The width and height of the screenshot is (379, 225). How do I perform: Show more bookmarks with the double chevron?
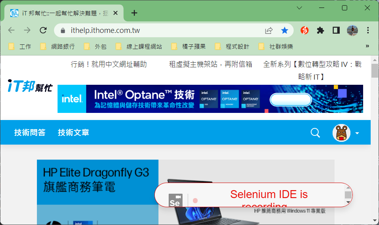367,46
